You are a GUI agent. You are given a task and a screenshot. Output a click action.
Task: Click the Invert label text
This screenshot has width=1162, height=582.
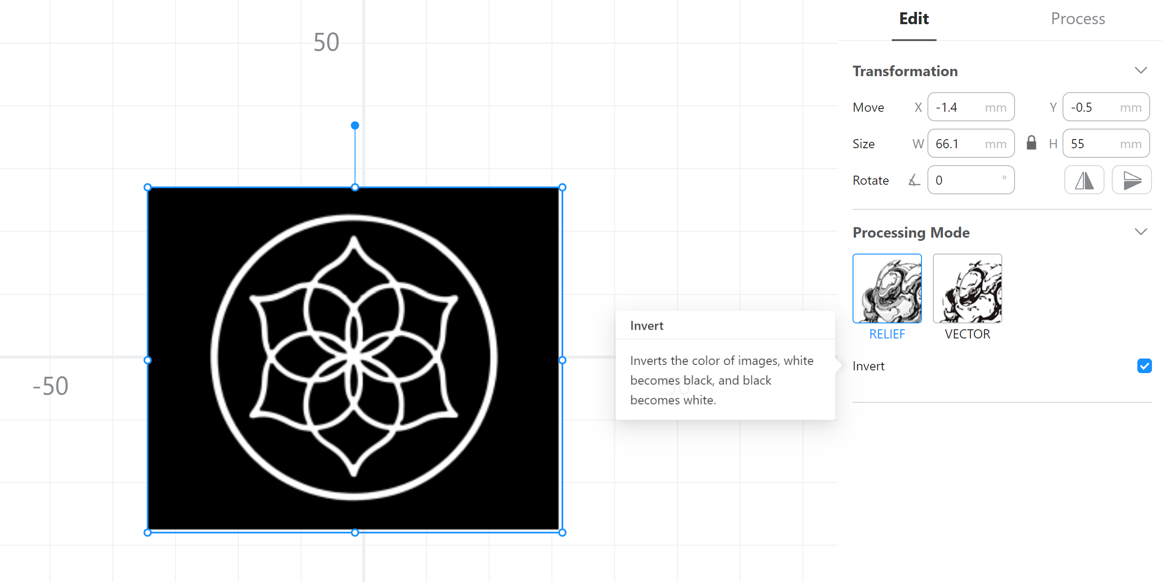[x=869, y=366]
